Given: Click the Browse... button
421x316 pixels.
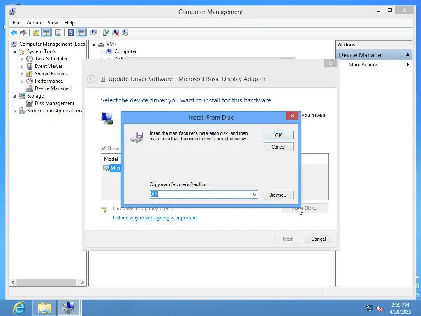Looking at the screenshot, I should [278, 195].
